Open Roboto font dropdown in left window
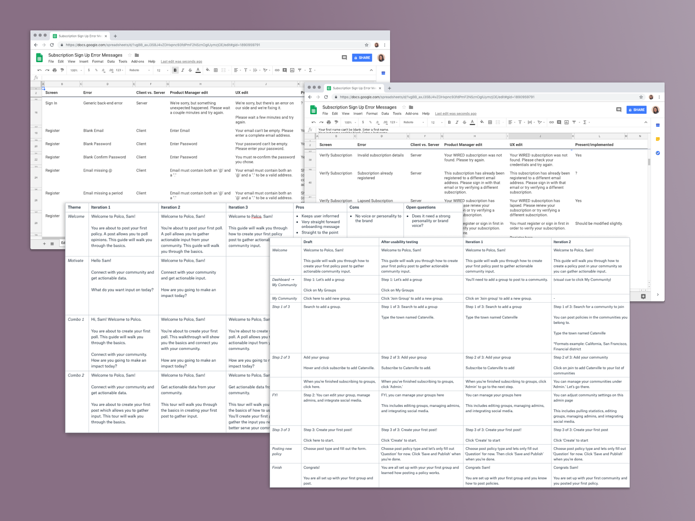Image resolution: width=695 pixels, height=521 pixels. point(139,70)
